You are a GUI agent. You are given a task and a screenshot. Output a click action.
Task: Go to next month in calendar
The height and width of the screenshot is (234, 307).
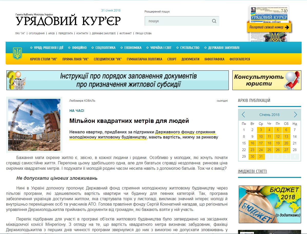click(295, 114)
